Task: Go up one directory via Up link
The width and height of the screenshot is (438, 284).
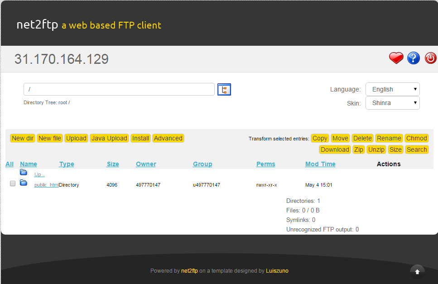Action: 39,174
